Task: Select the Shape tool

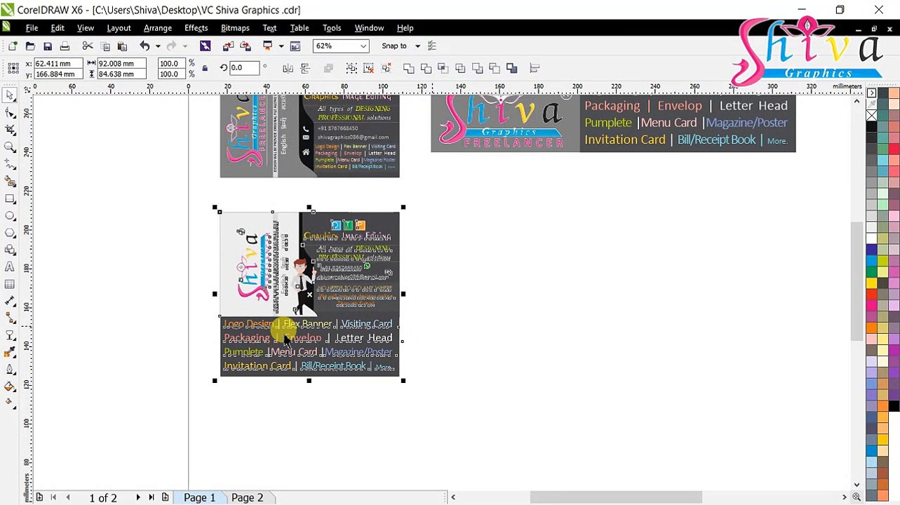Action: (10, 113)
